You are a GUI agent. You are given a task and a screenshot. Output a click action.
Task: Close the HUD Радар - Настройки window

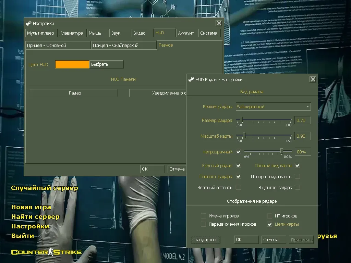(313, 79)
